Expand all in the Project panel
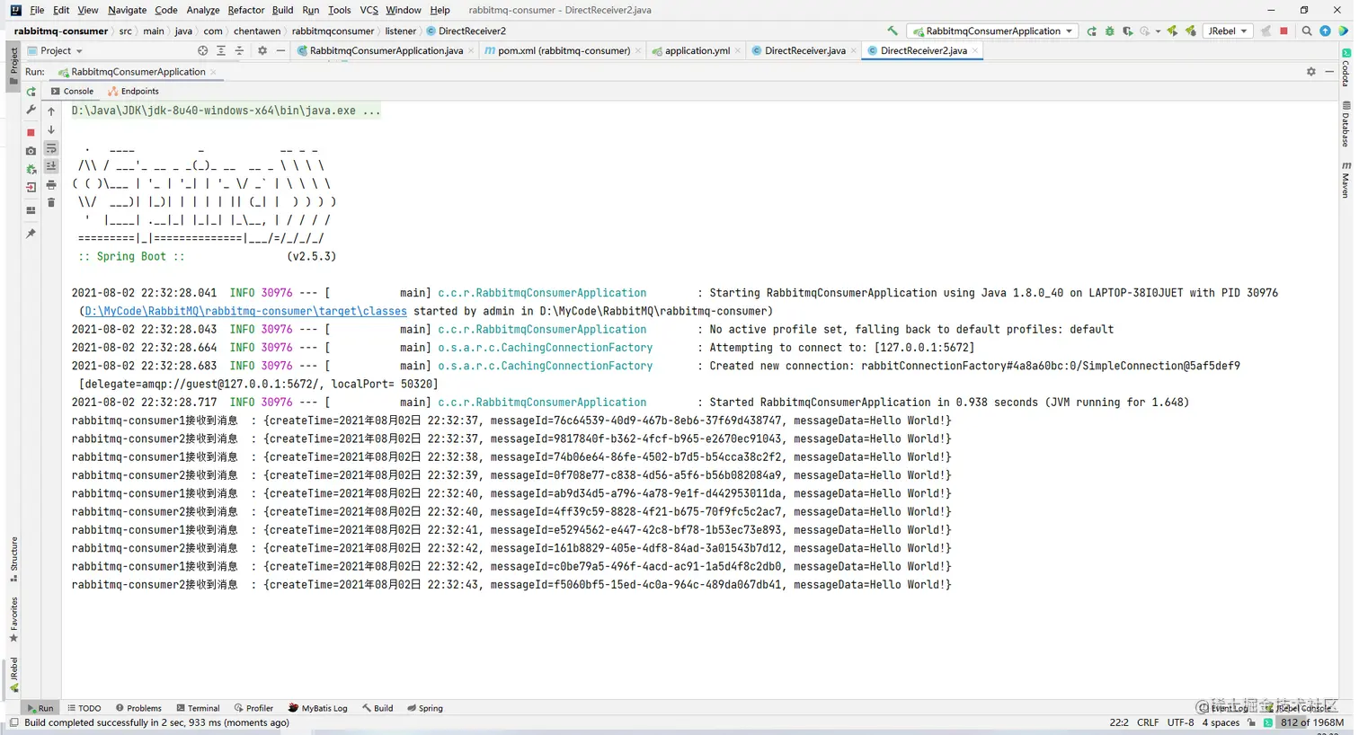This screenshot has width=1359, height=735. [x=221, y=50]
